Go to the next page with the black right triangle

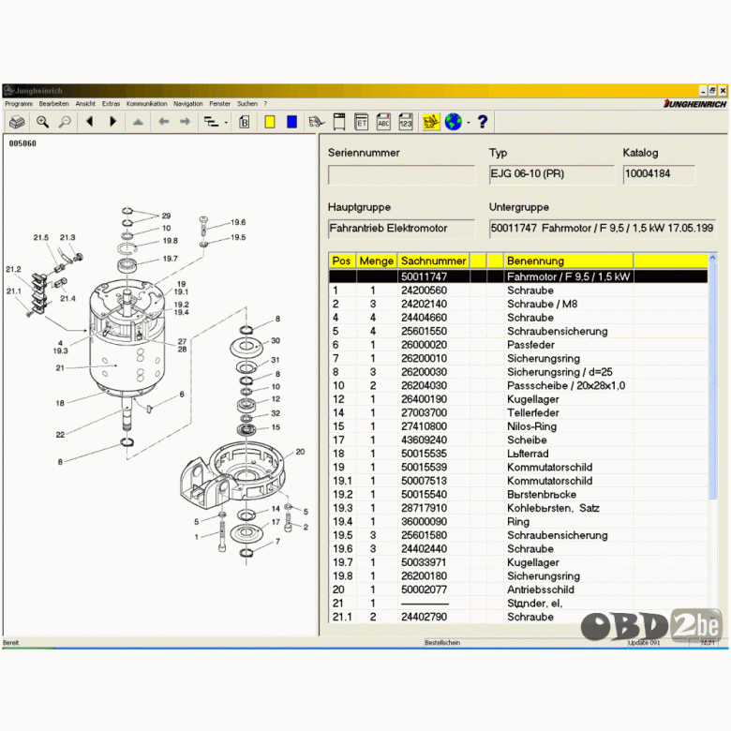tap(112, 122)
